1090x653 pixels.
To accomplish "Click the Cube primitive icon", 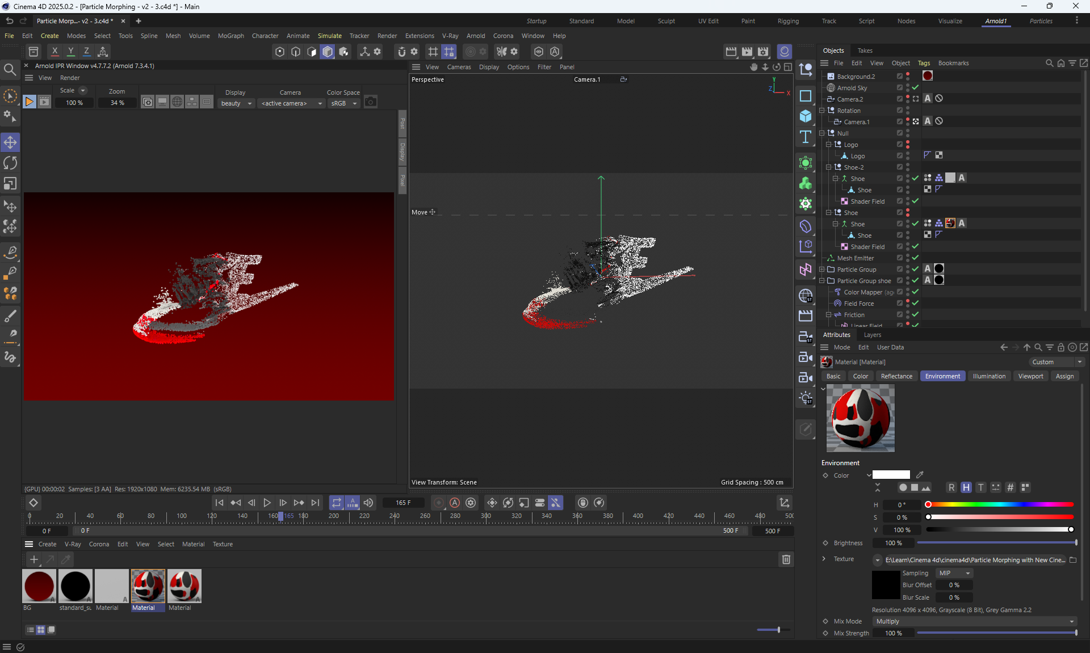I will click(806, 116).
